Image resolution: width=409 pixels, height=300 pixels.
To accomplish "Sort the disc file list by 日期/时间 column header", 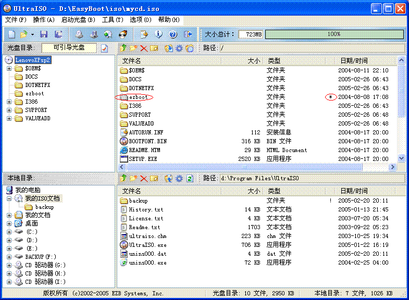I will (365, 61).
